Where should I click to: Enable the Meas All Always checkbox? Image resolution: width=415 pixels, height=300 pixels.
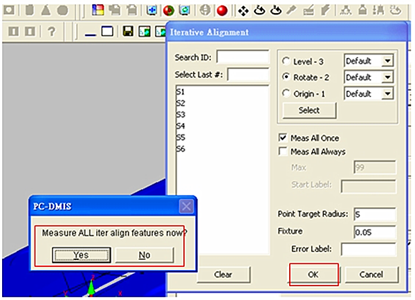click(x=283, y=151)
